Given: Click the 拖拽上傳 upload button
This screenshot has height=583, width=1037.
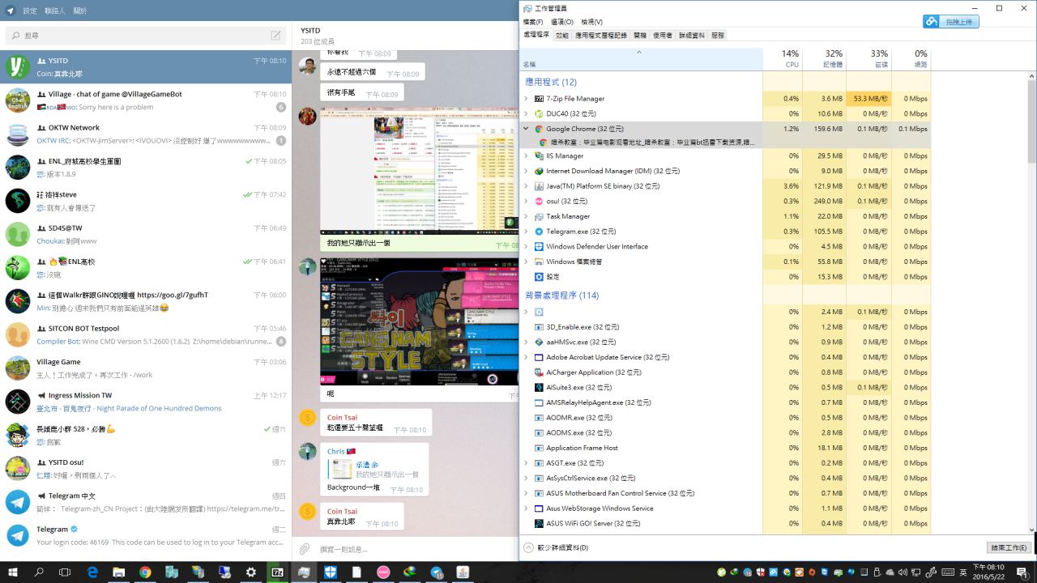Looking at the screenshot, I should coord(951,22).
